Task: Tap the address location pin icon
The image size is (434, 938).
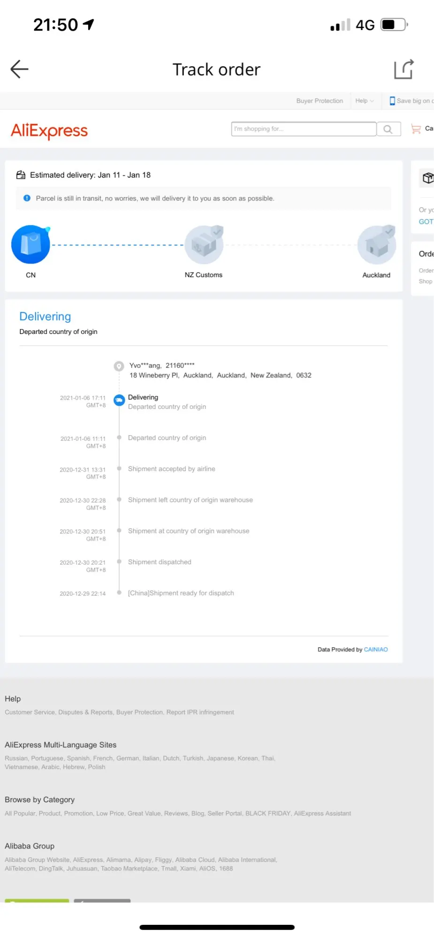Action: (x=119, y=366)
